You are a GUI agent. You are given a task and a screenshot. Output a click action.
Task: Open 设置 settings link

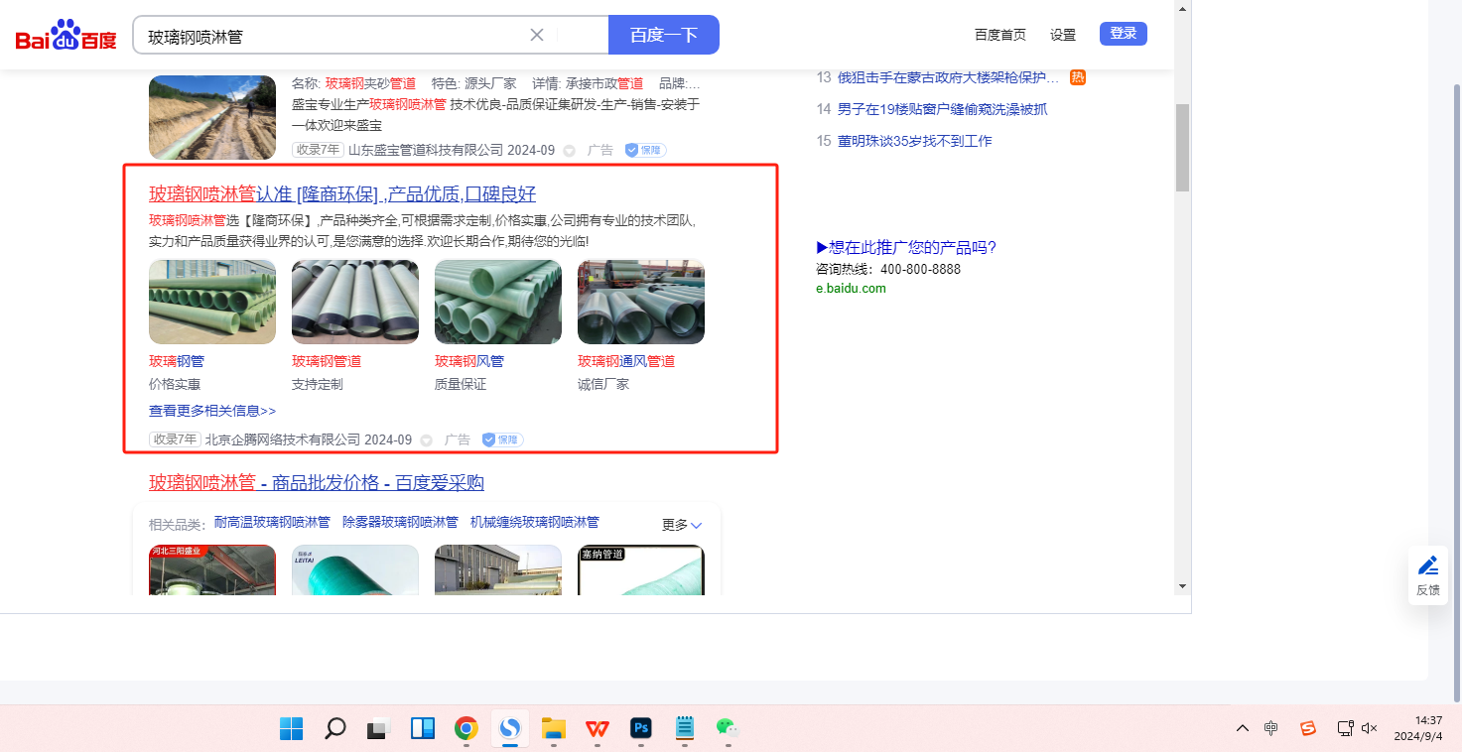pyautogui.click(x=1063, y=35)
